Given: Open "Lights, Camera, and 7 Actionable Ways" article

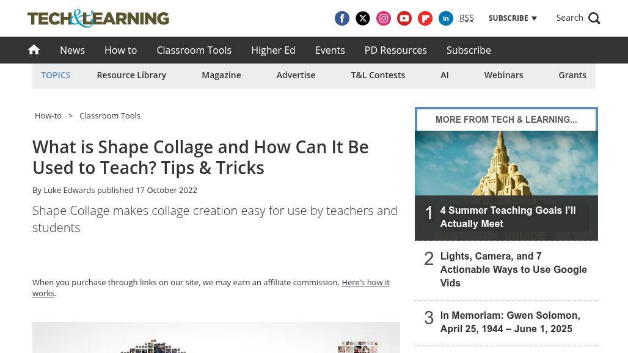Looking at the screenshot, I should pyautogui.click(x=513, y=269).
